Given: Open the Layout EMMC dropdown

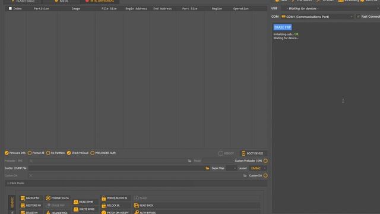Looking at the screenshot, I should click(x=258, y=168).
